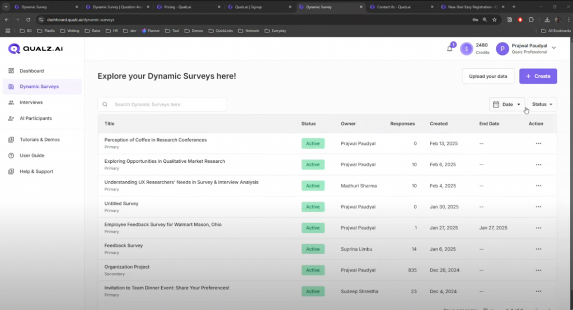Expand the Status filter dropdown
The height and width of the screenshot is (310, 573).
(542, 104)
